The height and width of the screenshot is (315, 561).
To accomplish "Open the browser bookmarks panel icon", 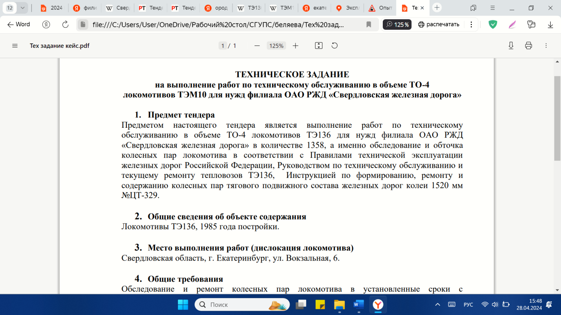I will tap(473, 8).
